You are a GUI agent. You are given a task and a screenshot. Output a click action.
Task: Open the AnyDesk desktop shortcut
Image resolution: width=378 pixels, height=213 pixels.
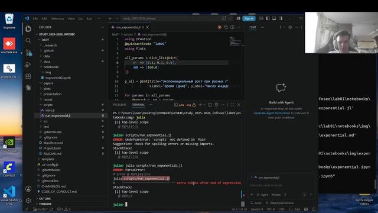coord(9,46)
